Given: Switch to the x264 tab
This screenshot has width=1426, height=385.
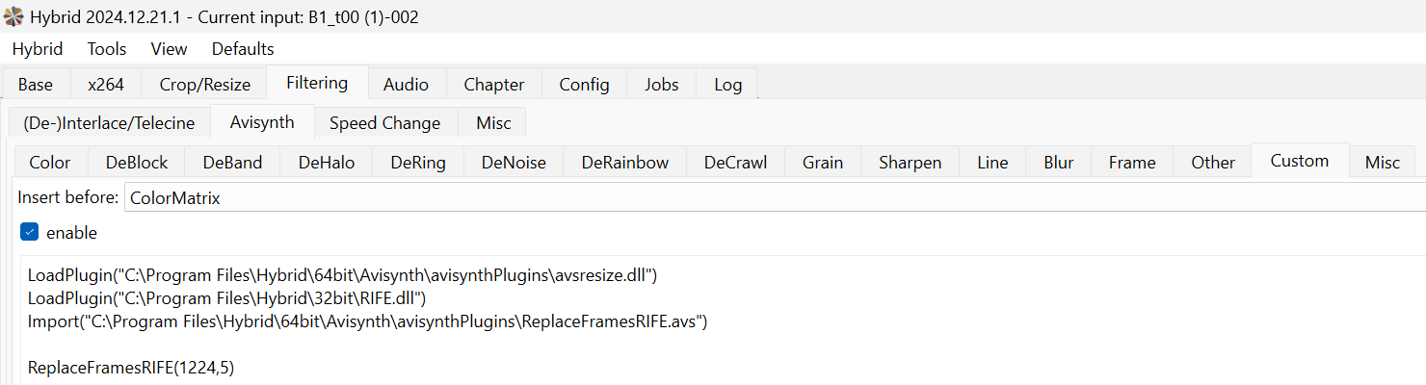Looking at the screenshot, I should click(106, 85).
